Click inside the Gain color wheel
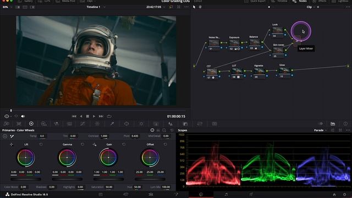352x198 pixels. (x=108, y=158)
